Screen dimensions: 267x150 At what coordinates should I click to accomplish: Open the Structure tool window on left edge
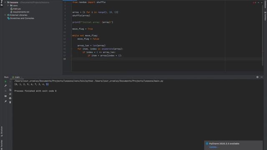[2, 131]
